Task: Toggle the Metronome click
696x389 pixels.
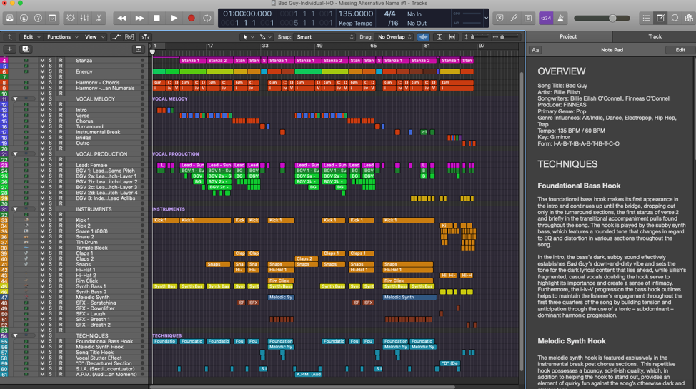Action: [x=561, y=18]
